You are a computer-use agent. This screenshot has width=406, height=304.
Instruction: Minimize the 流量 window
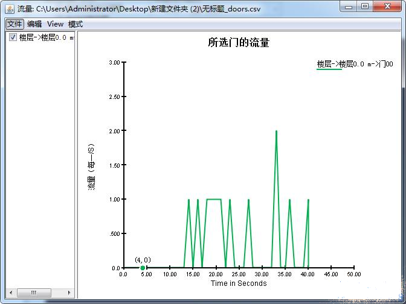(x=349, y=7)
